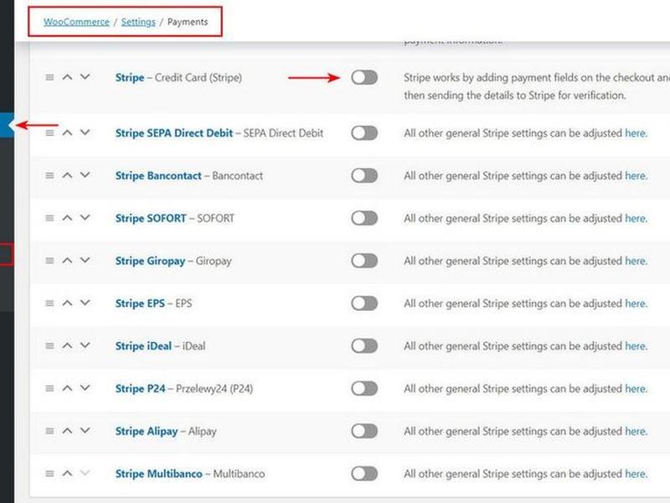670x503 pixels.
Task: Move Stripe Bancontact down one position
Action: point(85,175)
